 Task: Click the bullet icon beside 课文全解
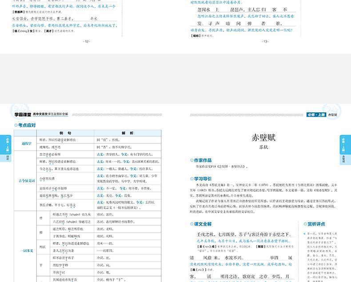pyautogui.click(x=191, y=224)
